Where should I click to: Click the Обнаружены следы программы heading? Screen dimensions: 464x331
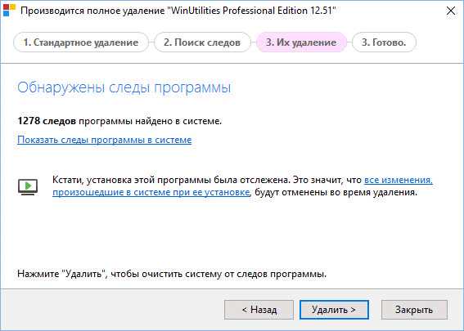click(x=124, y=87)
